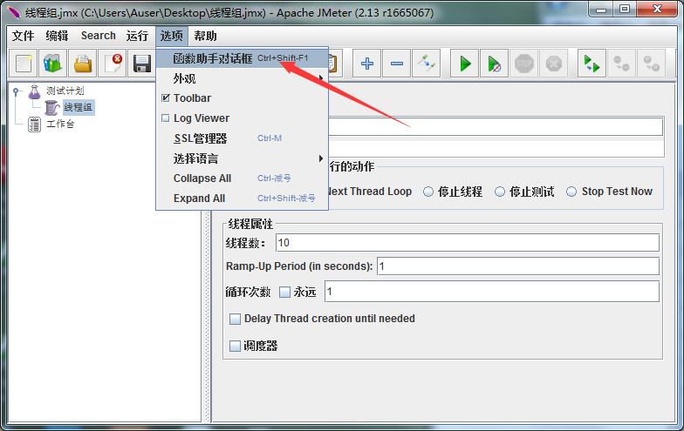Screen dimensions: 684x431
Task: Open the Templates toolbar icon
Action: point(52,64)
